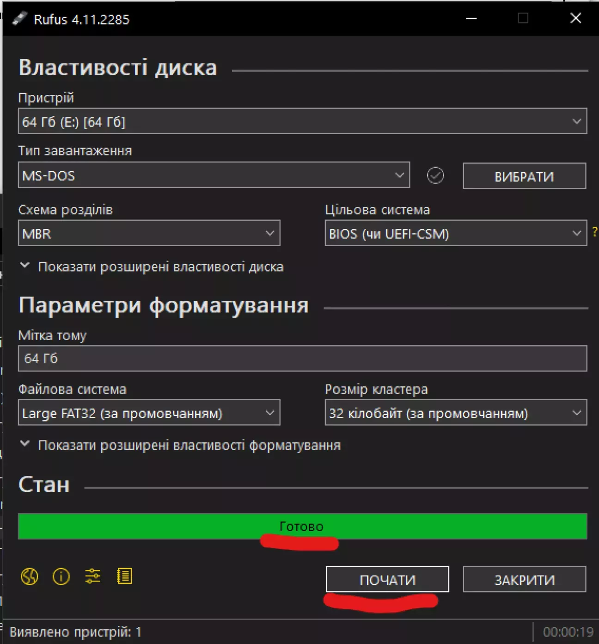Expand advanced disk properties section
The image size is (599, 644).
pos(152,267)
